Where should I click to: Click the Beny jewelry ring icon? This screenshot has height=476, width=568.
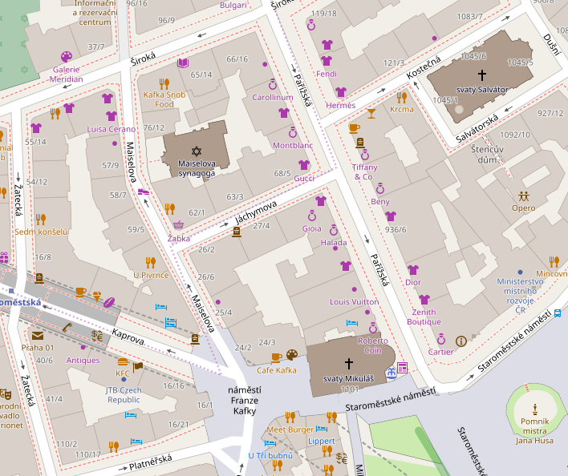(x=379, y=188)
